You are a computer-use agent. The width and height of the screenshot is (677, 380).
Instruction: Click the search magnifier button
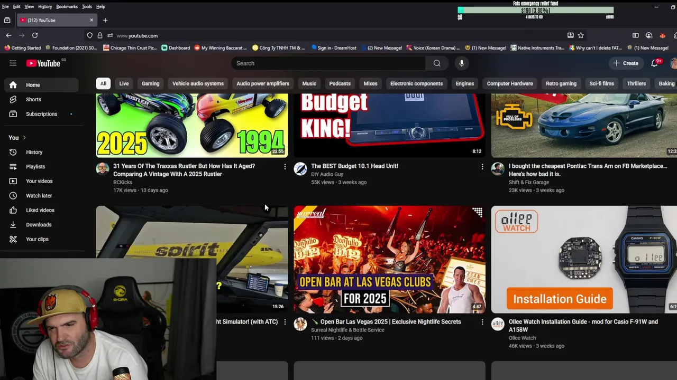pyautogui.click(x=437, y=63)
